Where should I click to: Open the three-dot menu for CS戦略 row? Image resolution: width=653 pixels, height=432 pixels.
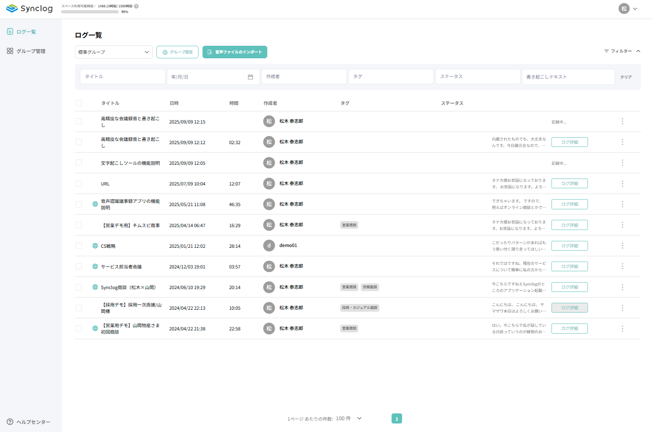click(x=622, y=246)
